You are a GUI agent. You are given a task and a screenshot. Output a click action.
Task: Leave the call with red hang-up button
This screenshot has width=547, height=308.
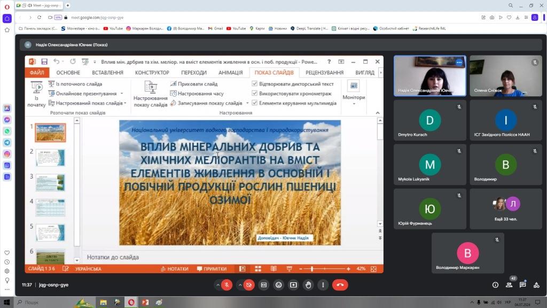point(340,285)
